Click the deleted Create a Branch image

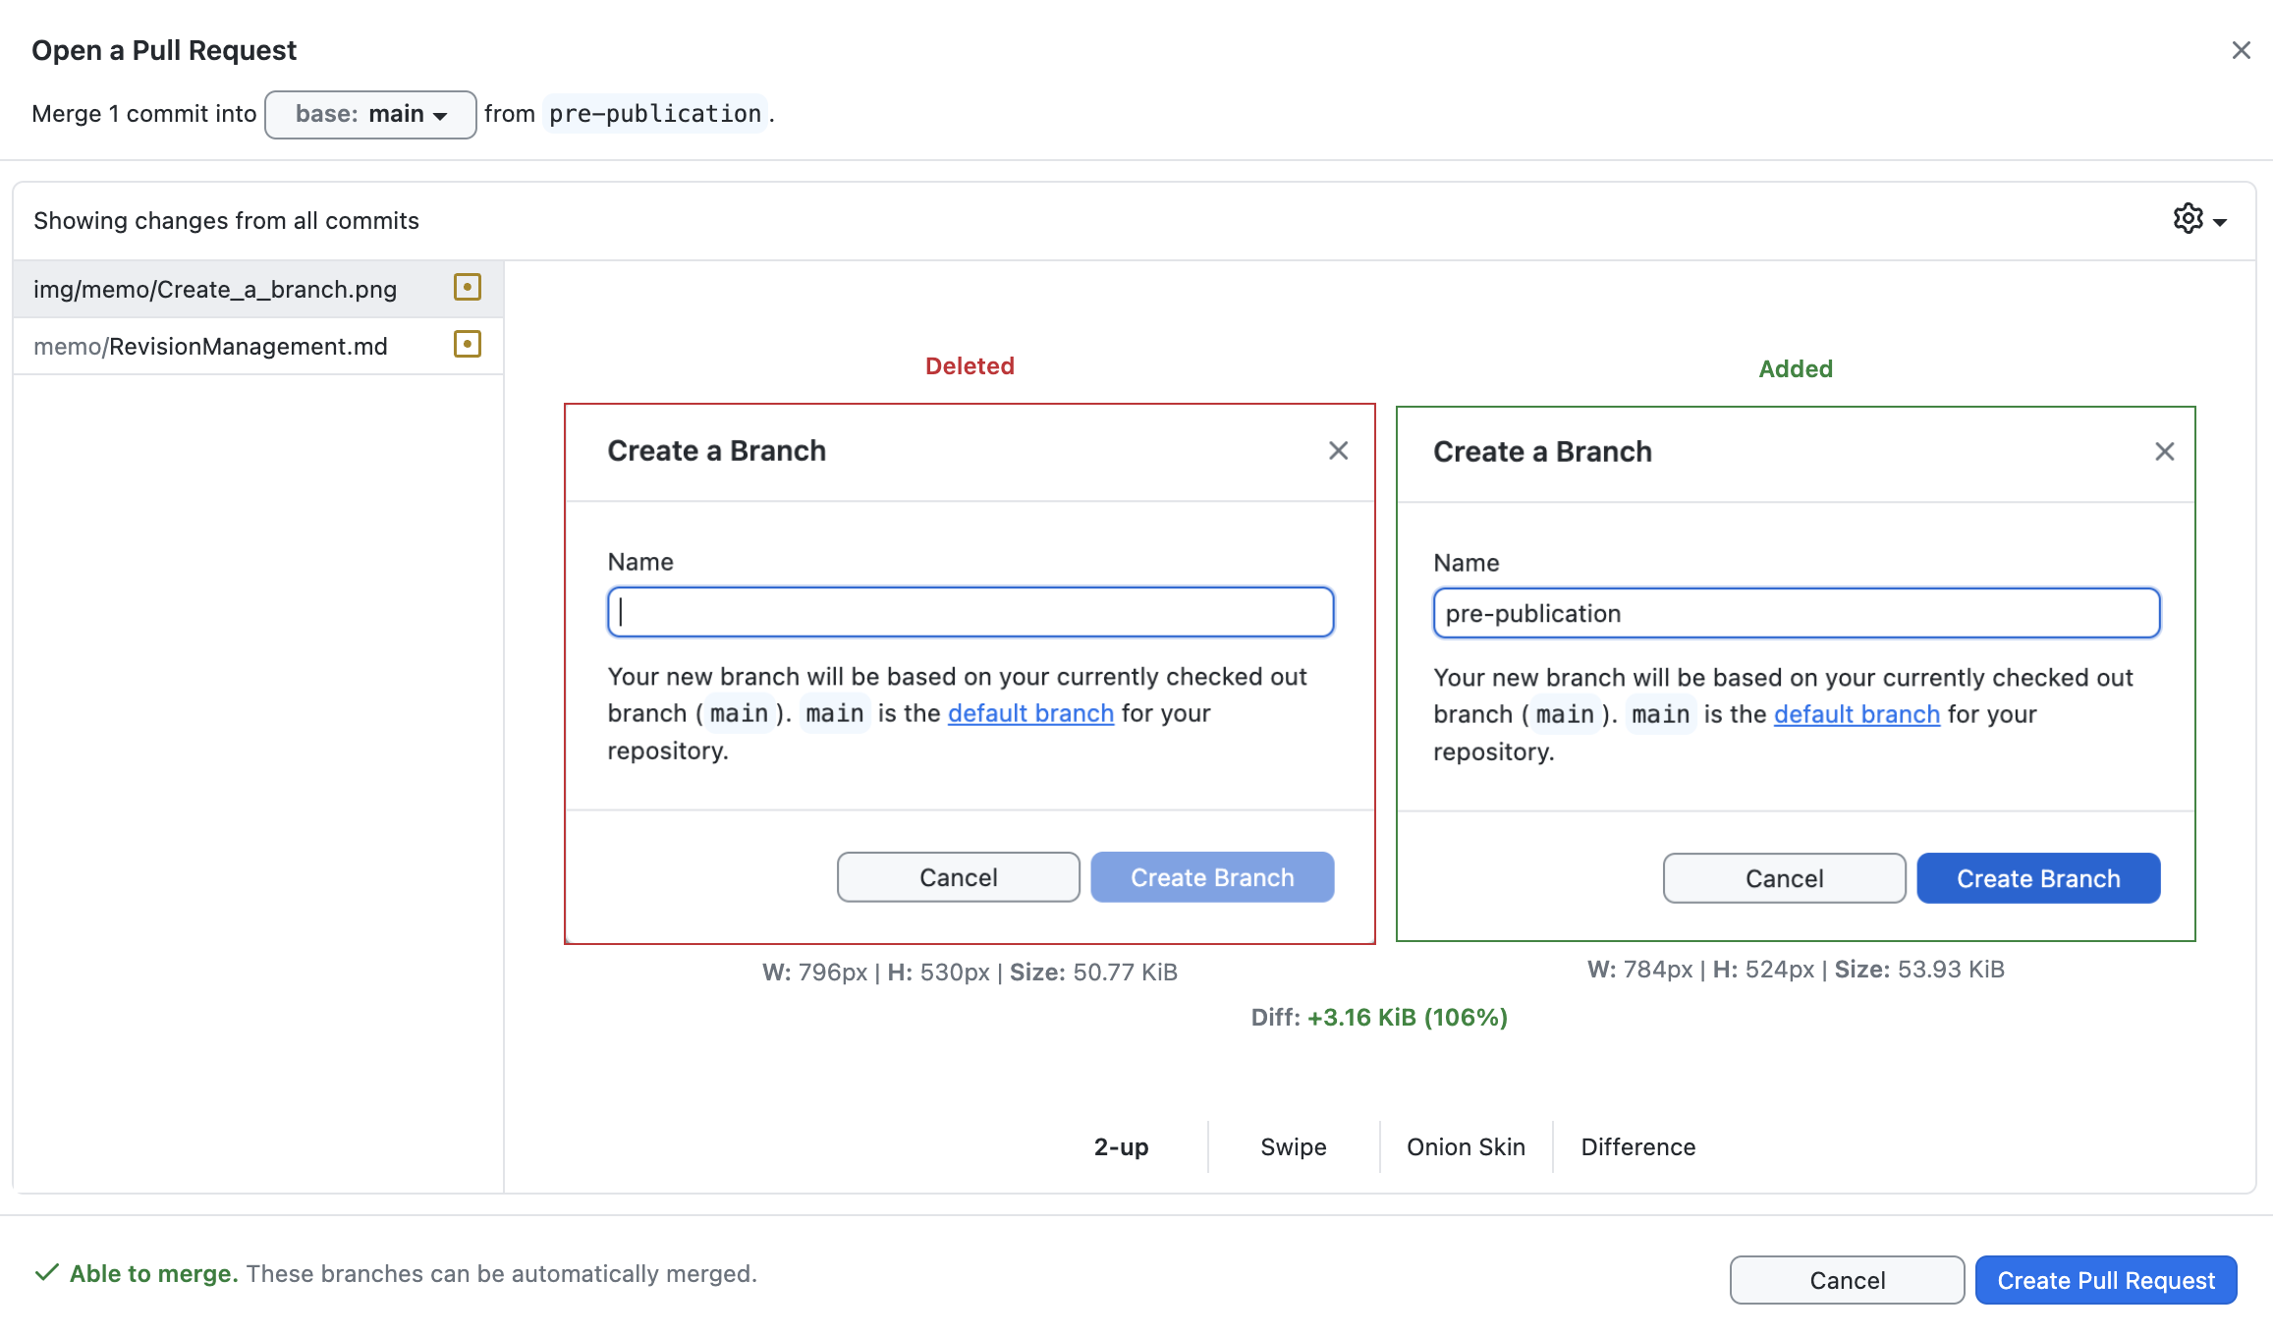click(970, 674)
